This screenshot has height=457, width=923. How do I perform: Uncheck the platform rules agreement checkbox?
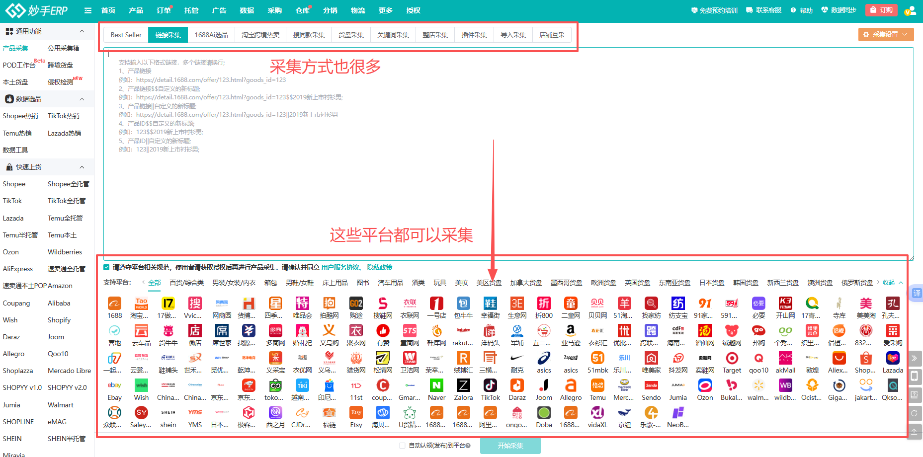(x=106, y=267)
